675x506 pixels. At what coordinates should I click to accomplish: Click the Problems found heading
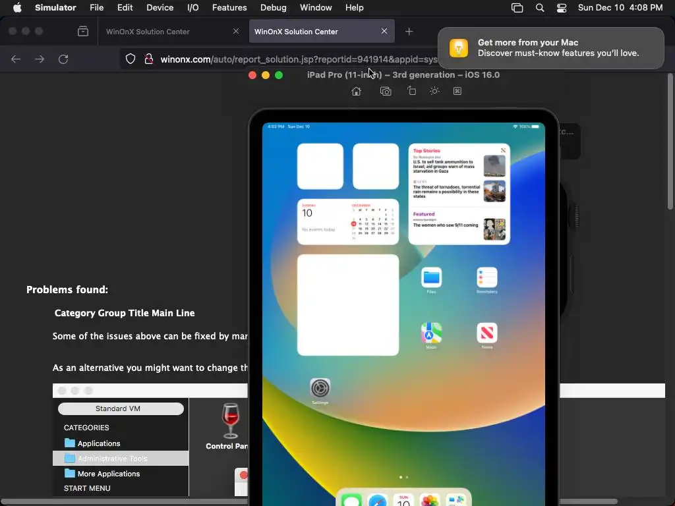coord(67,290)
